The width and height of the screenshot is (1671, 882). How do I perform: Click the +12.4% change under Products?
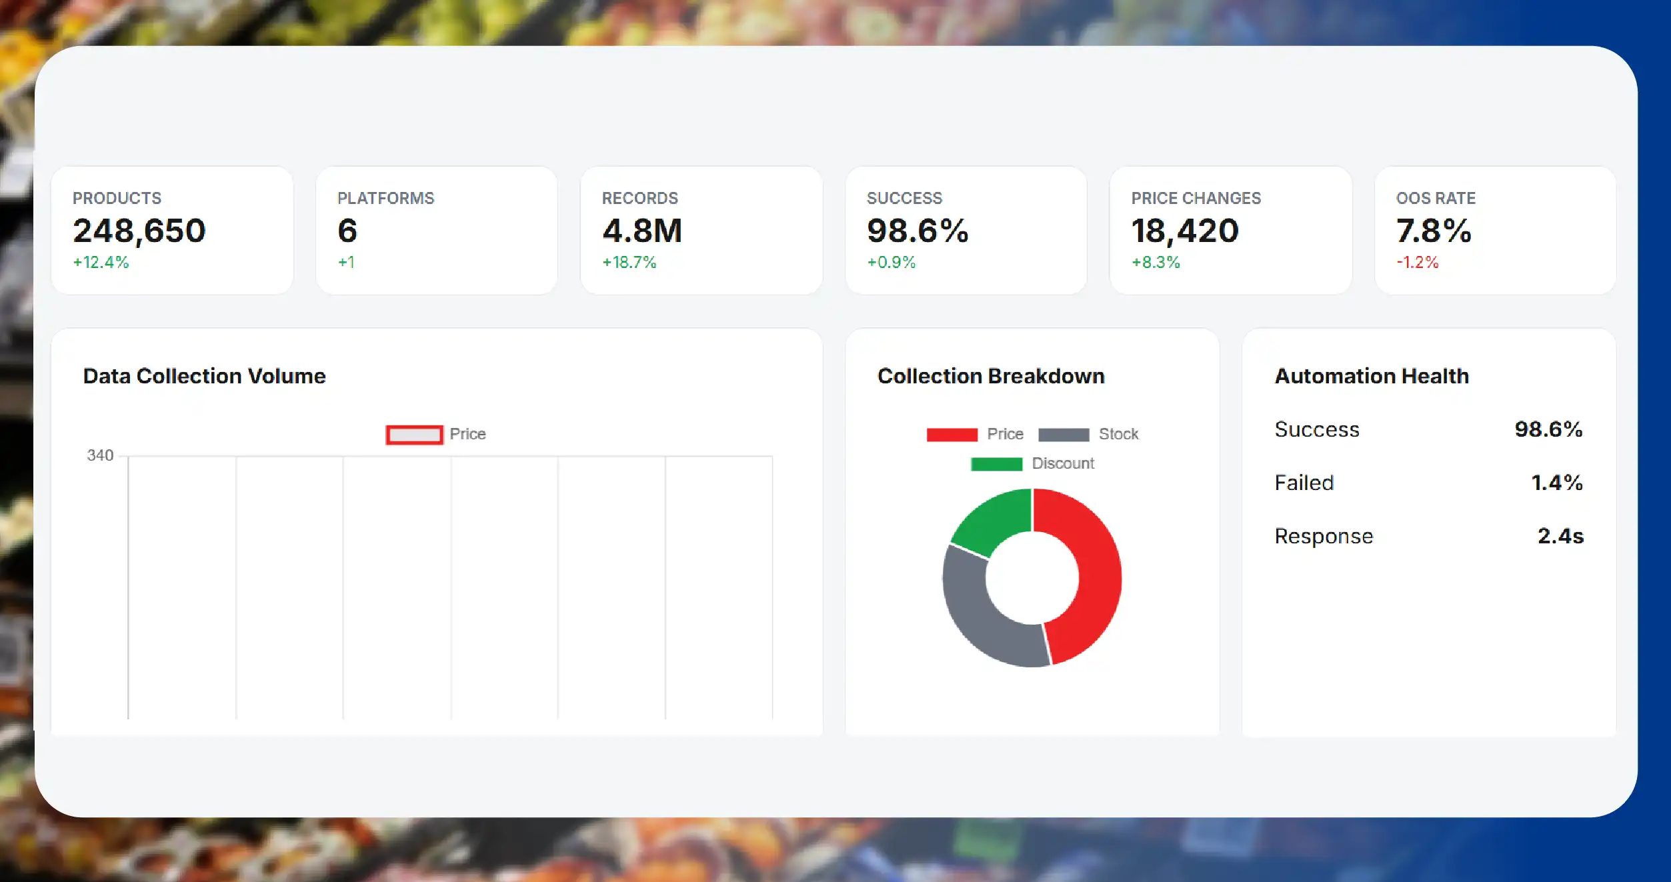101,263
